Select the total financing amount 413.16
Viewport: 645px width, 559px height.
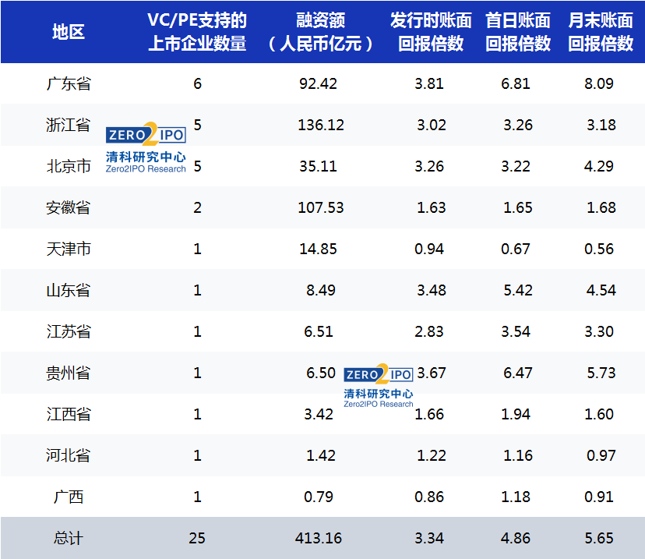click(x=319, y=538)
